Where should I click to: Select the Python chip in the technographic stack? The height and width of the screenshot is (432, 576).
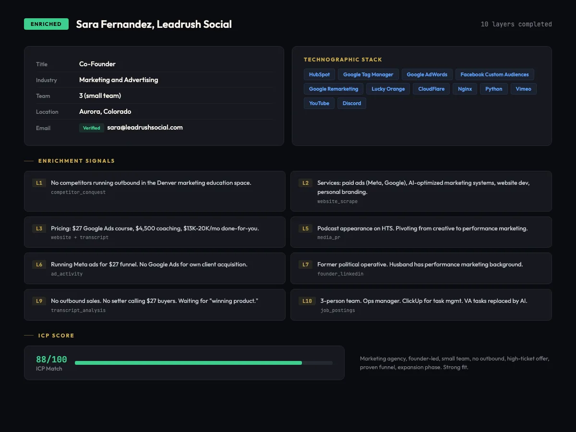(x=493, y=89)
